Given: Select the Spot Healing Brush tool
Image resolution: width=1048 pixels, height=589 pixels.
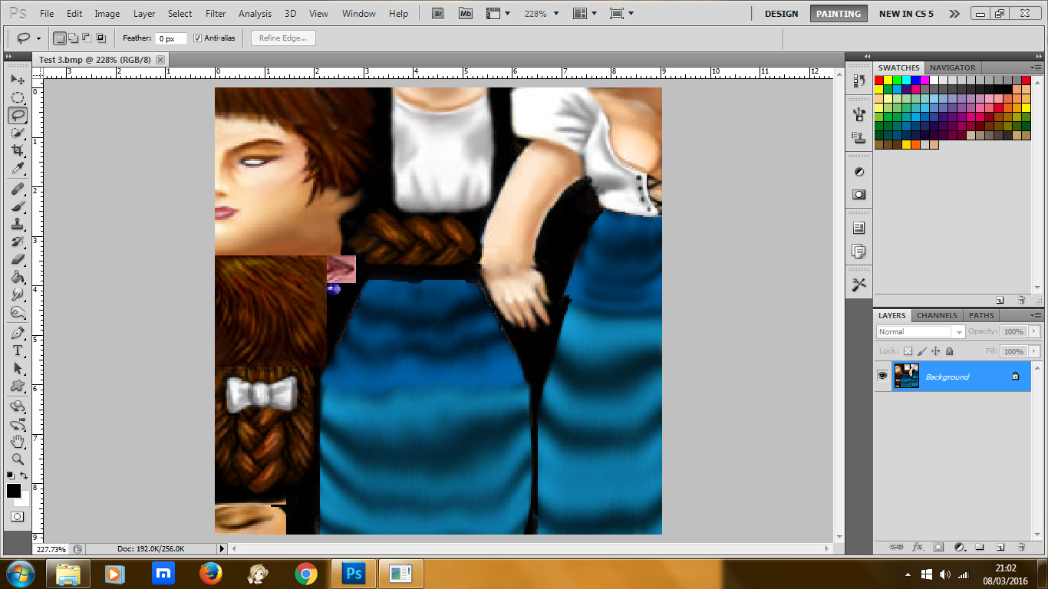Looking at the screenshot, I should tap(17, 189).
